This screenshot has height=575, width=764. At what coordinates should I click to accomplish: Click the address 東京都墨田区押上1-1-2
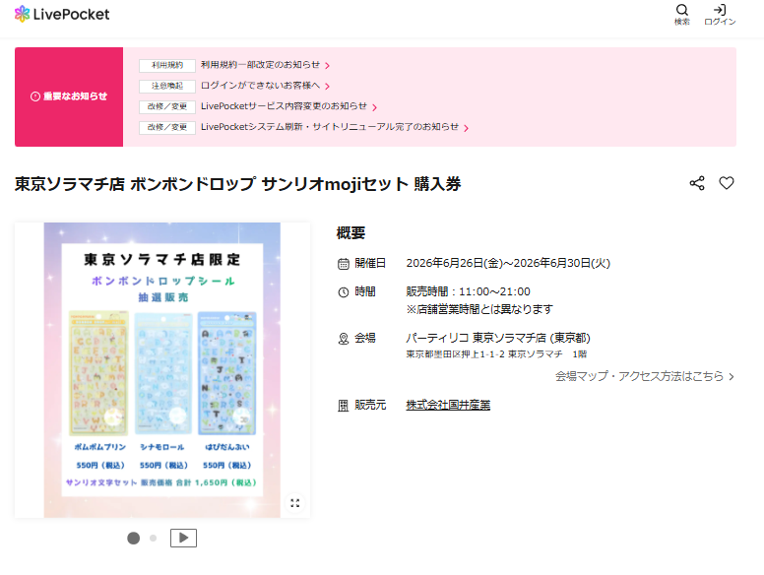[455, 354]
